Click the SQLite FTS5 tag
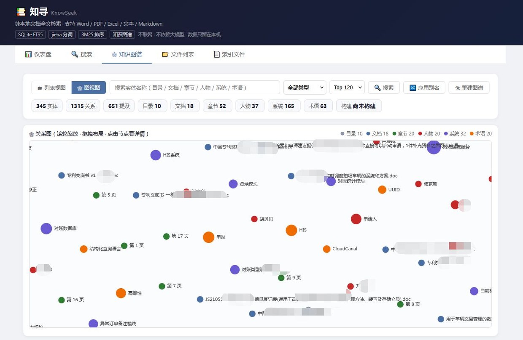The width and height of the screenshot is (523, 340). click(x=30, y=35)
